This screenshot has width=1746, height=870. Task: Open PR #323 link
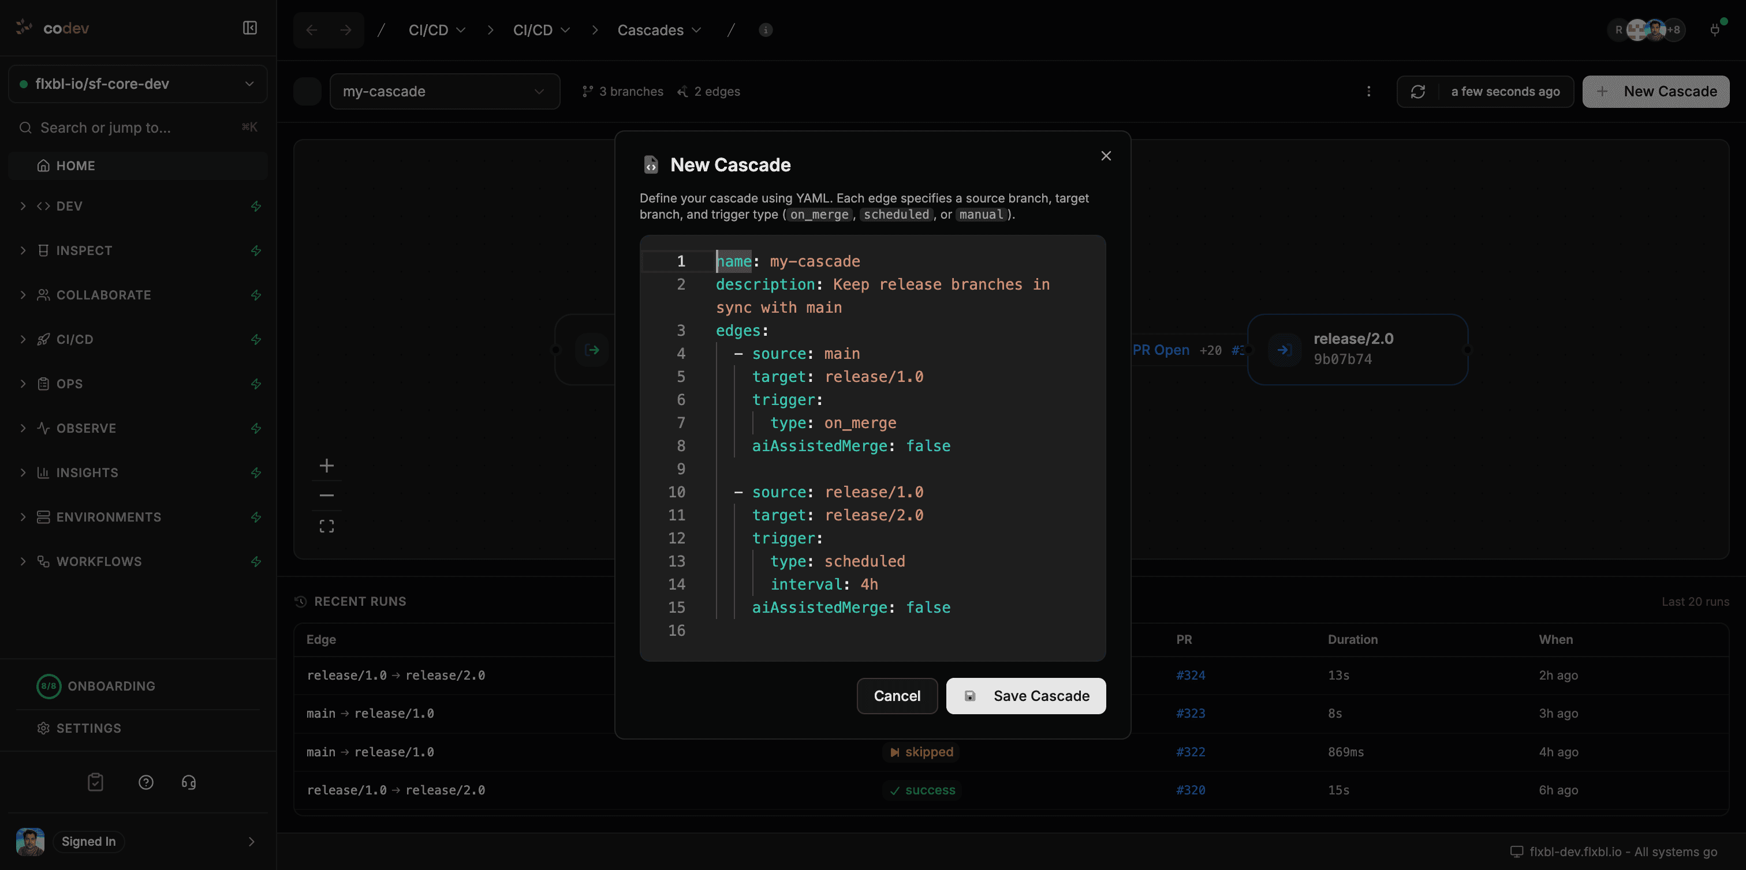tap(1190, 714)
